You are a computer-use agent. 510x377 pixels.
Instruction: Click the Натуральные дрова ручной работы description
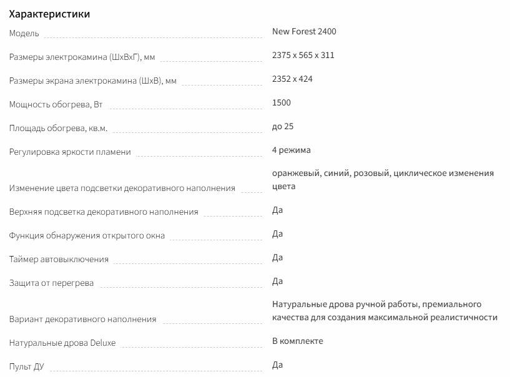coord(385,311)
